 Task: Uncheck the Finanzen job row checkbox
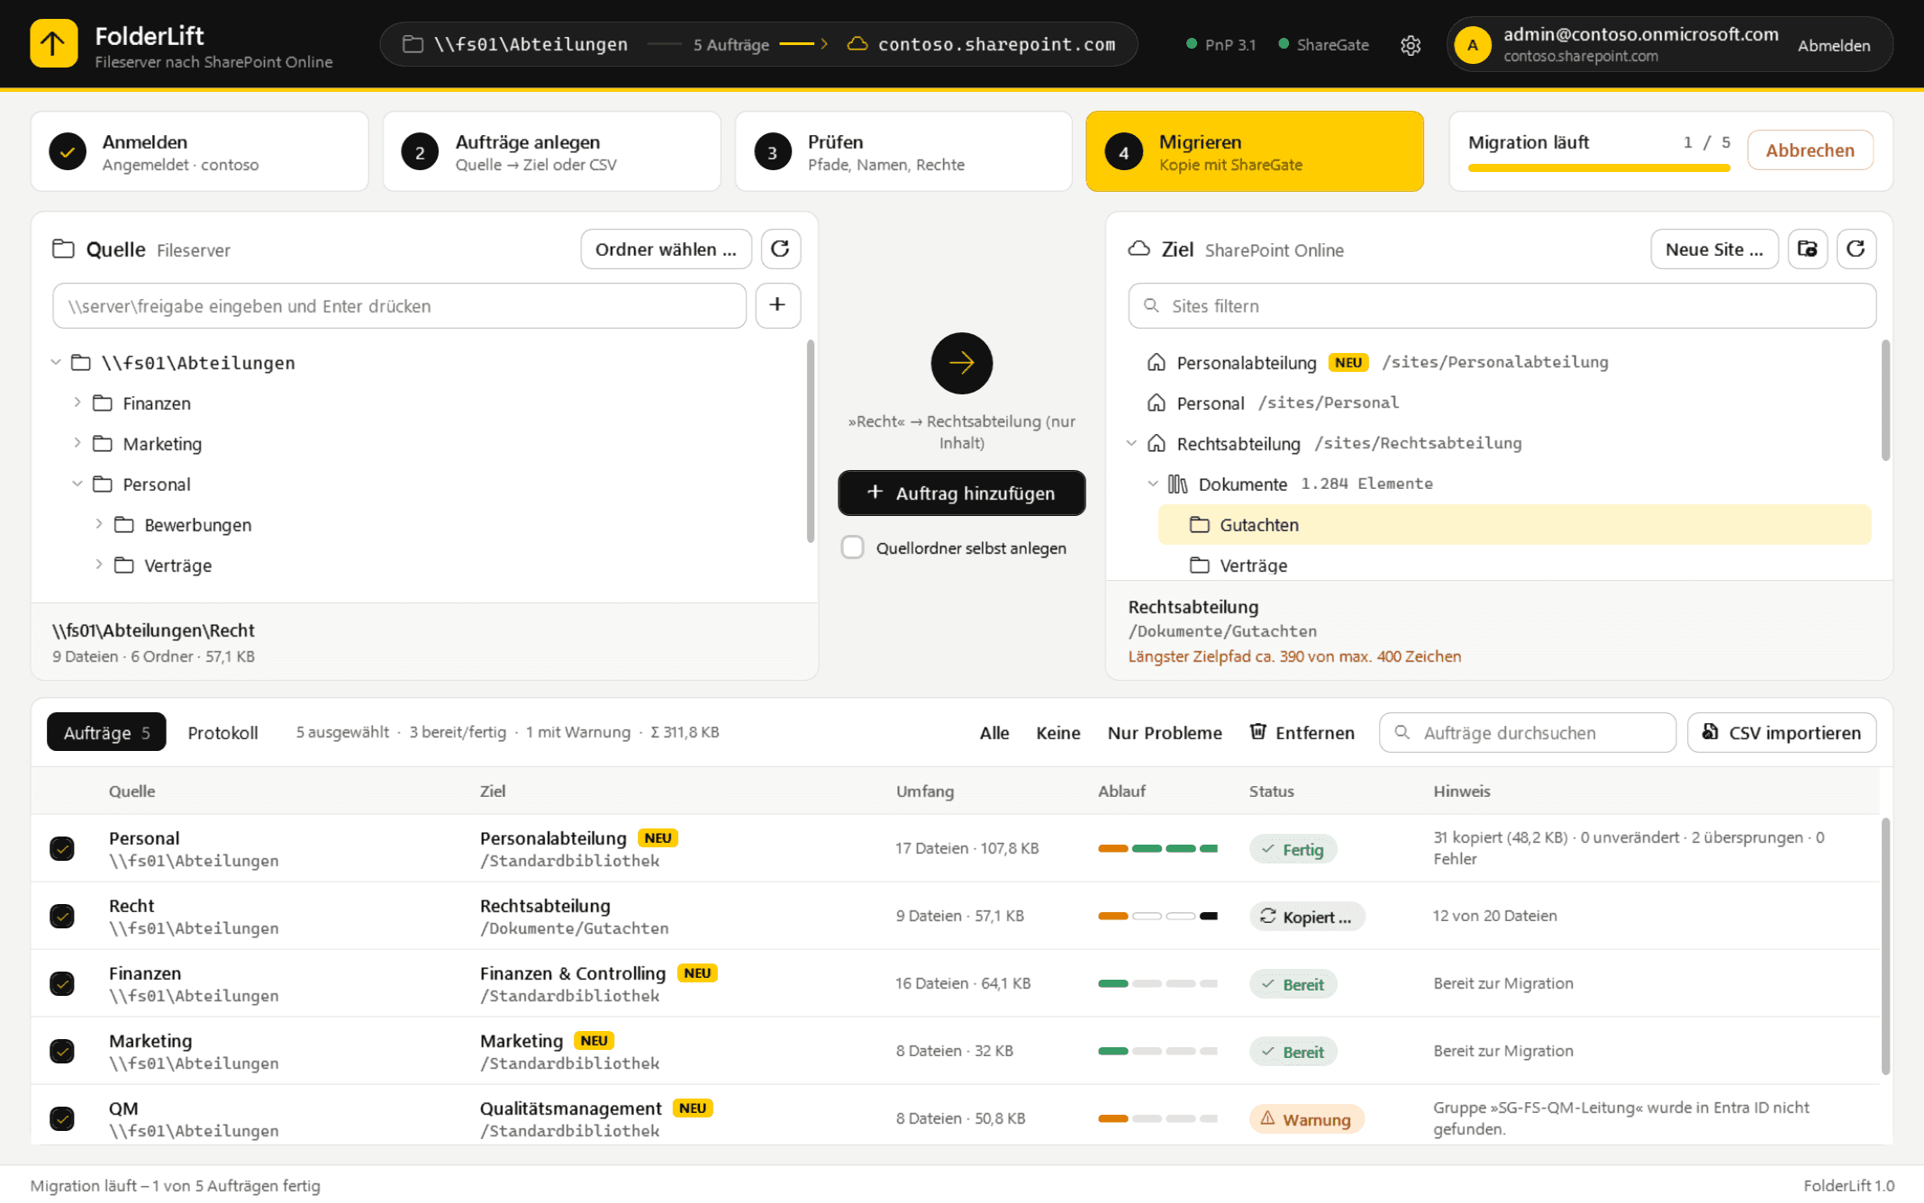click(62, 983)
